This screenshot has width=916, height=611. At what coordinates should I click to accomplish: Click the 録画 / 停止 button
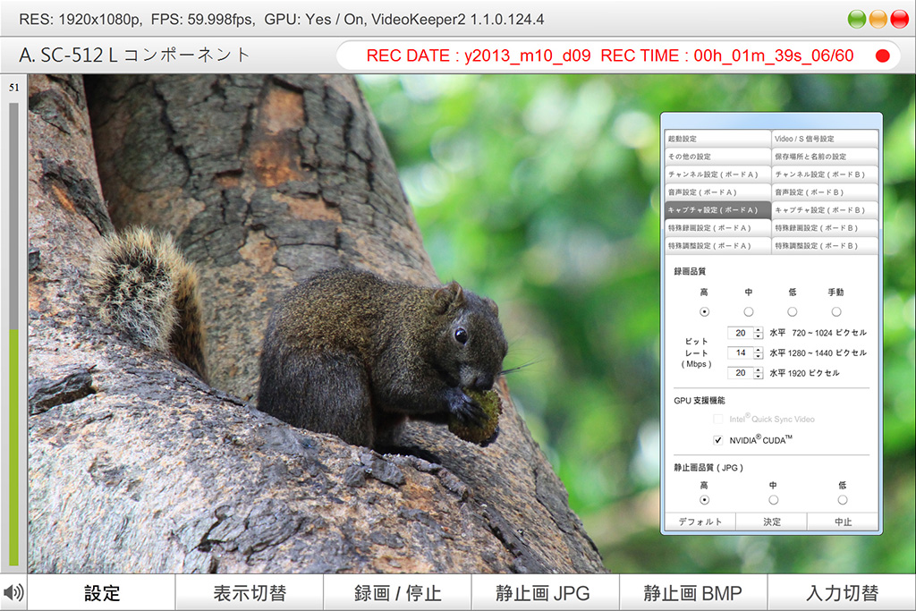pyautogui.click(x=397, y=593)
